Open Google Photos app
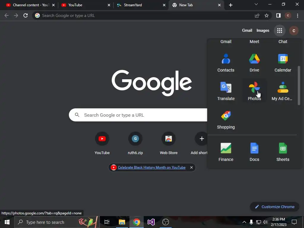 click(x=254, y=91)
